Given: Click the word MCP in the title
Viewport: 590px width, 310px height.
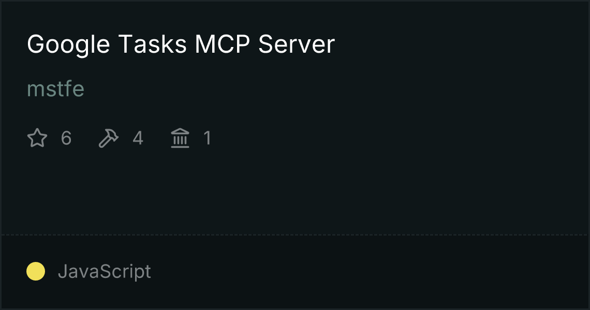Looking at the screenshot, I should click(x=222, y=44).
